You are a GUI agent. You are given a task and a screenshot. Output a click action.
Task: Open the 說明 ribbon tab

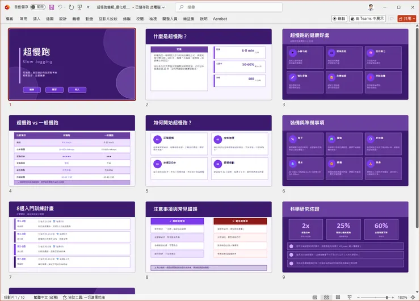pos(204,19)
